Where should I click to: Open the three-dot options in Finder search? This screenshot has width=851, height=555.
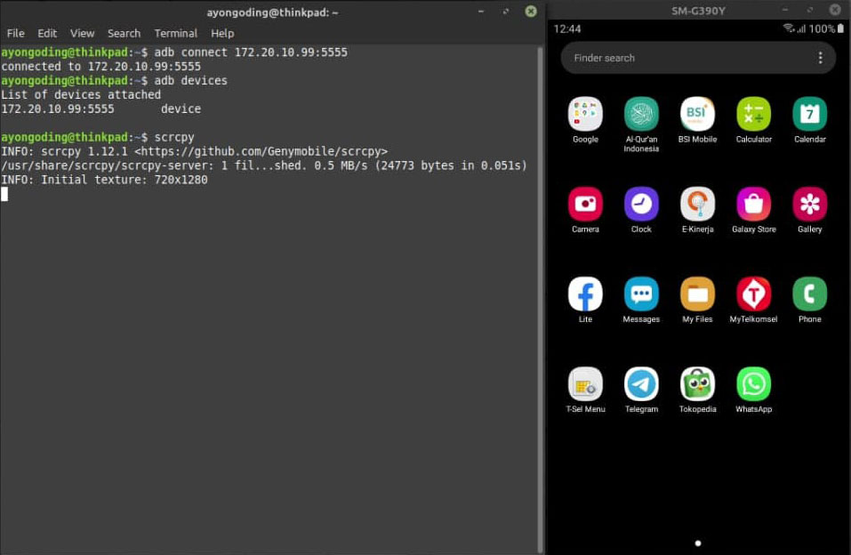[x=820, y=58]
